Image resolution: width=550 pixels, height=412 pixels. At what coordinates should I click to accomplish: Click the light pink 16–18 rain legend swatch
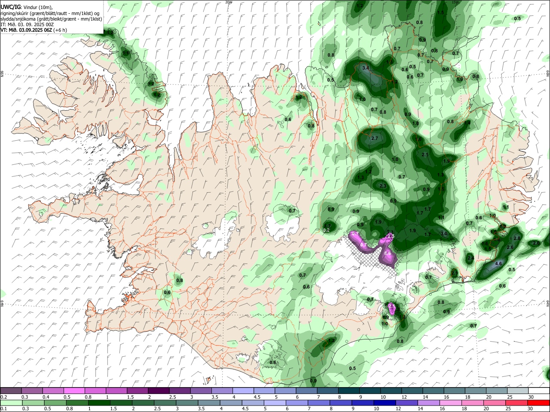(451, 403)
